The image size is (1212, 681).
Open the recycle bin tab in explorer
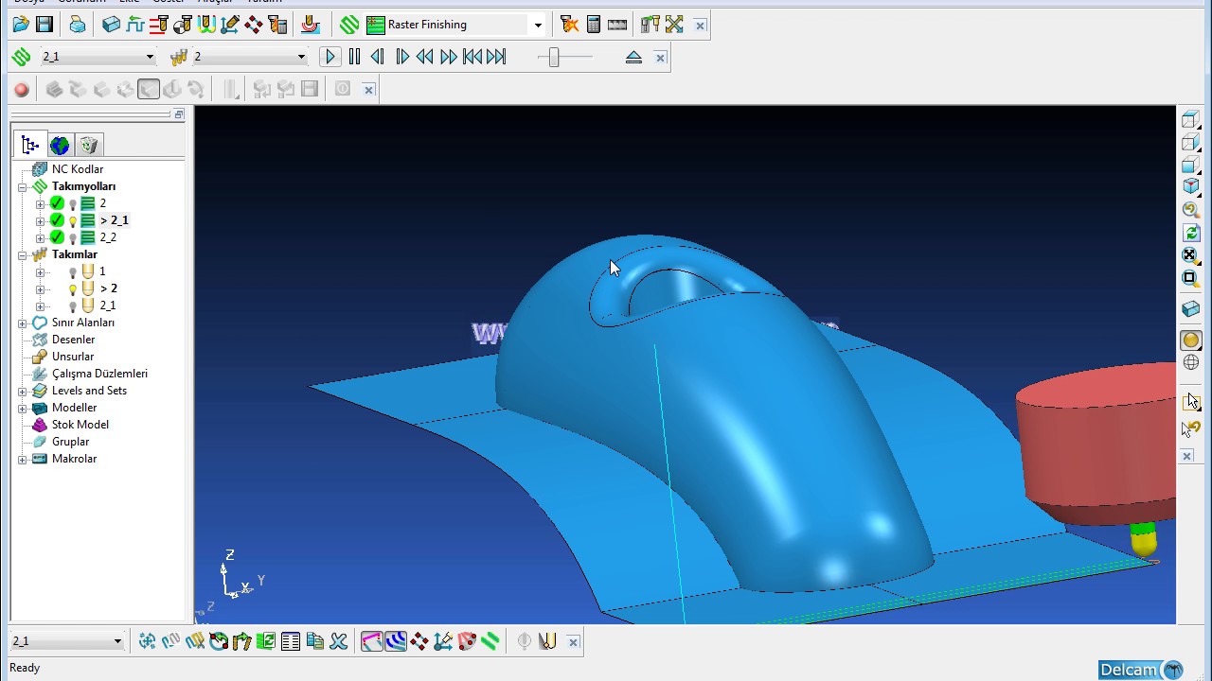pos(88,145)
